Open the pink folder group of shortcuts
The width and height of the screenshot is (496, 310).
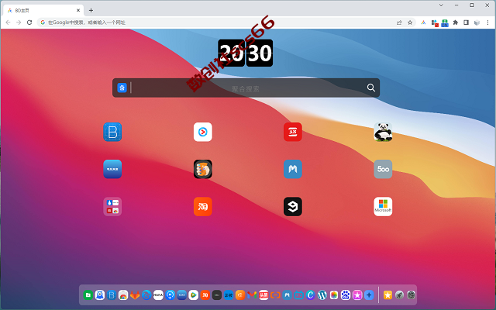pyautogui.click(x=112, y=207)
